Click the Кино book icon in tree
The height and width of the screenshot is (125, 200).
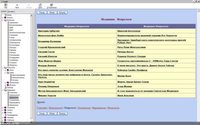coord(8,70)
